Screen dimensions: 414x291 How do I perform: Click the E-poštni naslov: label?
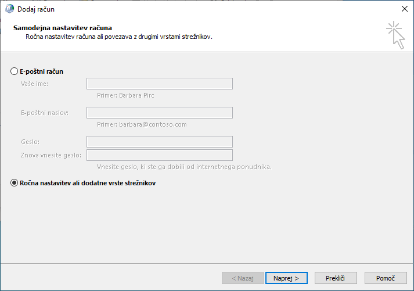[x=45, y=113]
